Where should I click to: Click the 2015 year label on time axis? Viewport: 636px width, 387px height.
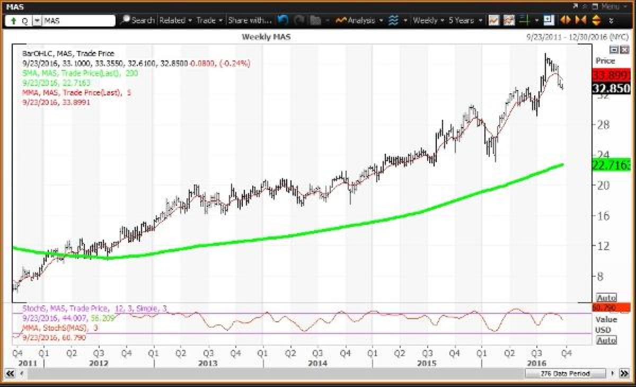pyautogui.click(x=426, y=364)
